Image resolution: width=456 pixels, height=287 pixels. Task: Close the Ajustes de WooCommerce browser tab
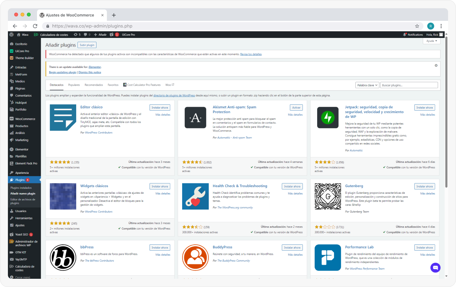[x=102, y=15]
